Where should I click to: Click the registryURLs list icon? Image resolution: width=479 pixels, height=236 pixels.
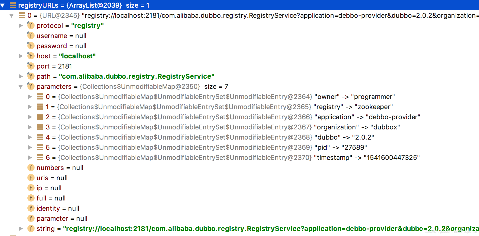(x=13, y=5)
